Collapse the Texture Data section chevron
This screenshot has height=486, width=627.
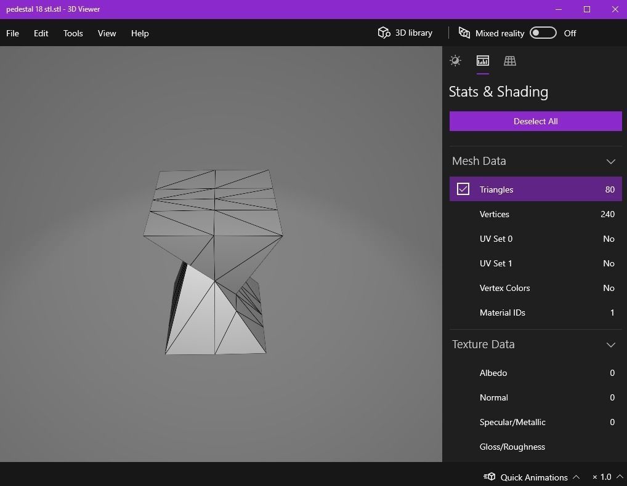pyautogui.click(x=610, y=345)
